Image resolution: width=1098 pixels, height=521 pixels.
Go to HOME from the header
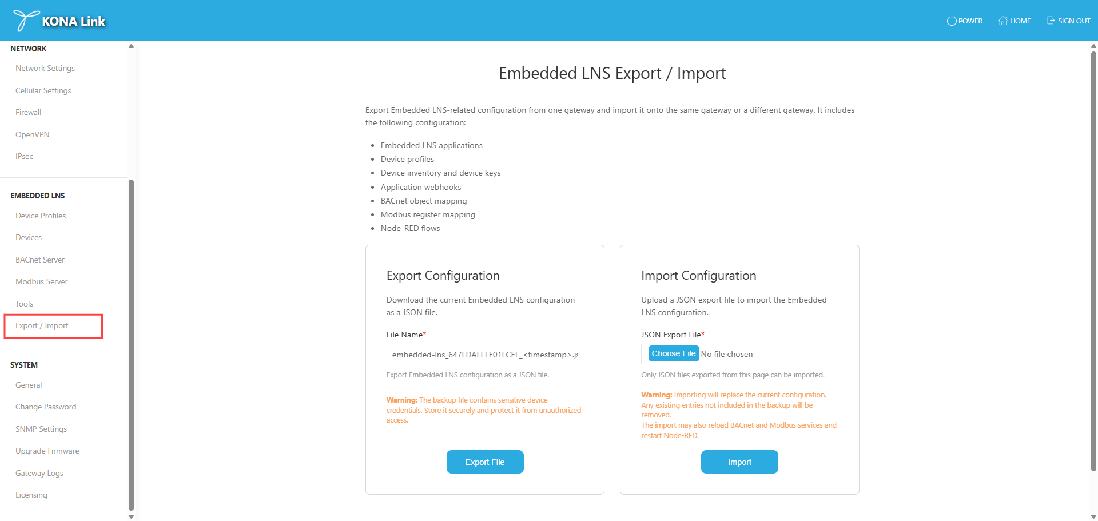1015,21
